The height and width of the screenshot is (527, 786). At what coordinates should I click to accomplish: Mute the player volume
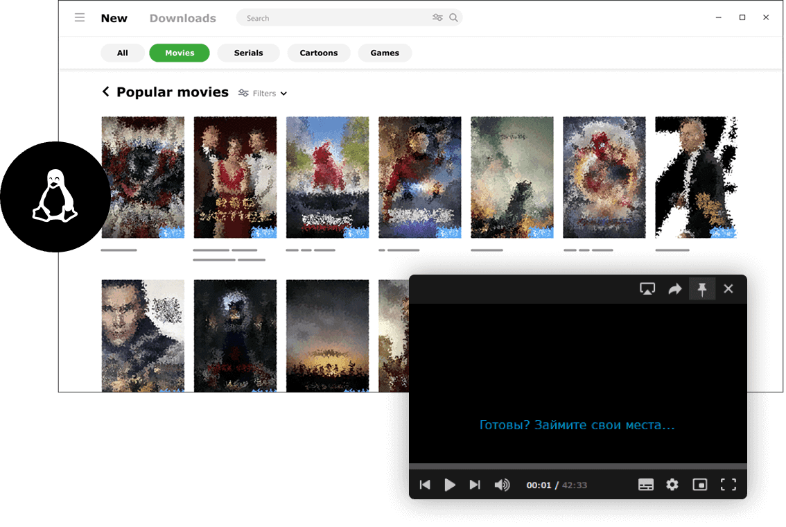pyautogui.click(x=502, y=485)
